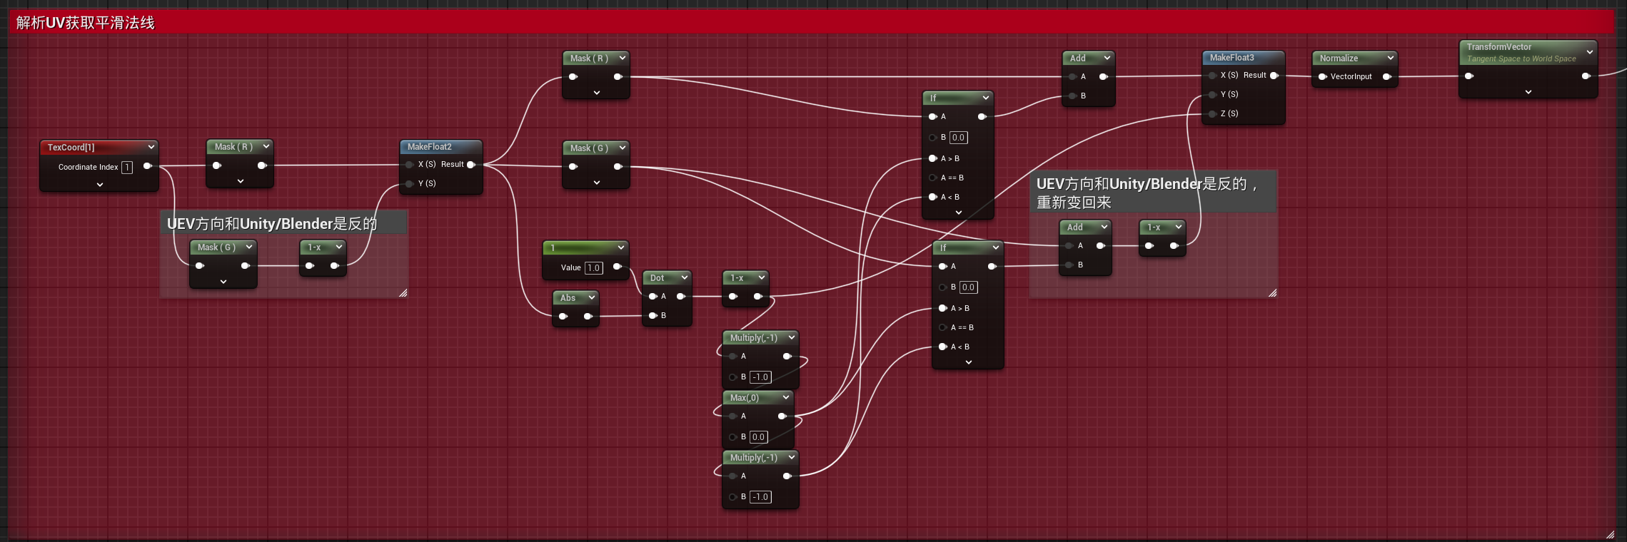Click the MakeFloat3 Result output pin
Screen dimensions: 1627x542
tap(1274, 76)
